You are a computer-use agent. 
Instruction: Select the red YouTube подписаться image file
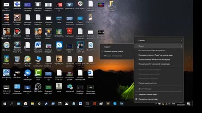69,32
